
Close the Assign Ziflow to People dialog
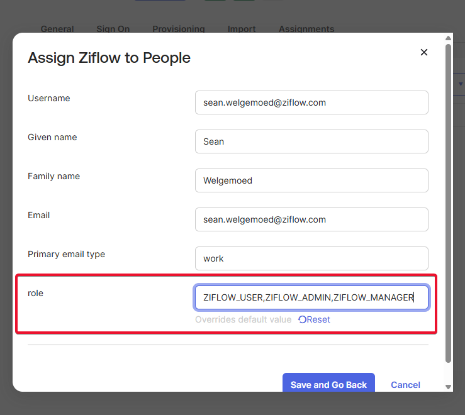click(423, 52)
